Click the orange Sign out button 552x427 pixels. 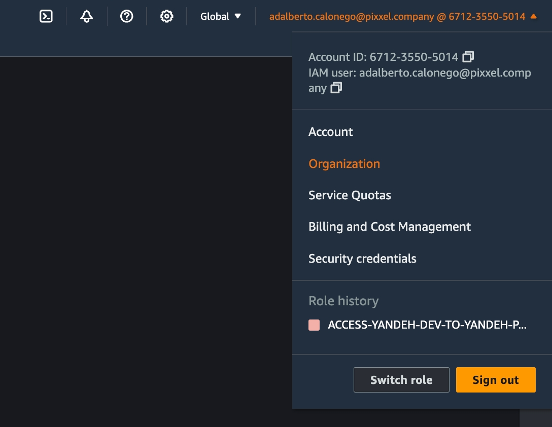coord(496,380)
